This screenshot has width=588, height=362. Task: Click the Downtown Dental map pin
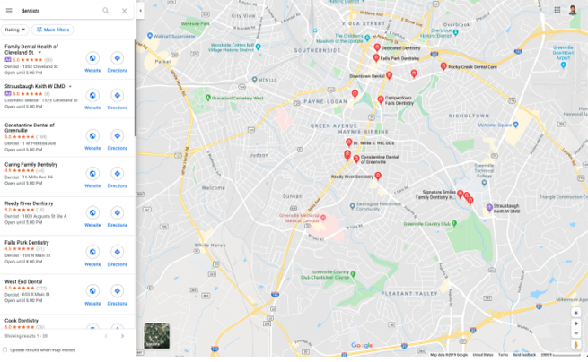coord(390,76)
